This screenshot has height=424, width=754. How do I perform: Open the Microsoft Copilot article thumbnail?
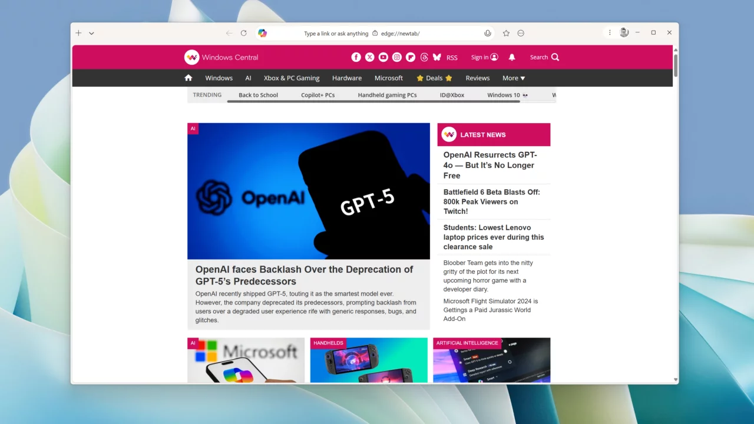click(x=246, y=360)
